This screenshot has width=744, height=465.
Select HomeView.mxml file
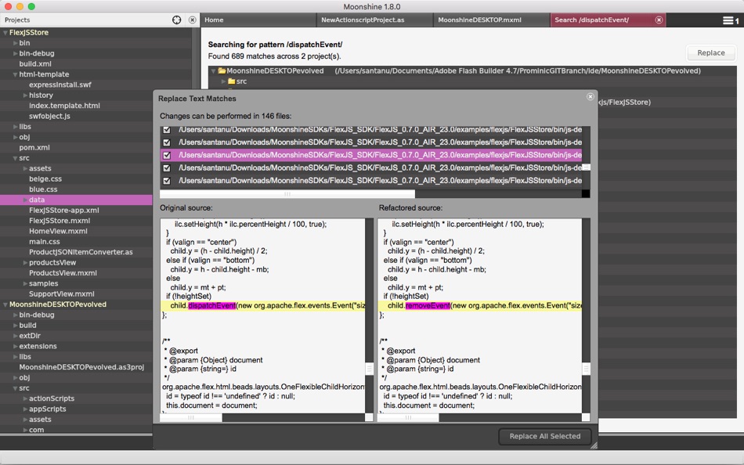click(x=58, y=231)
